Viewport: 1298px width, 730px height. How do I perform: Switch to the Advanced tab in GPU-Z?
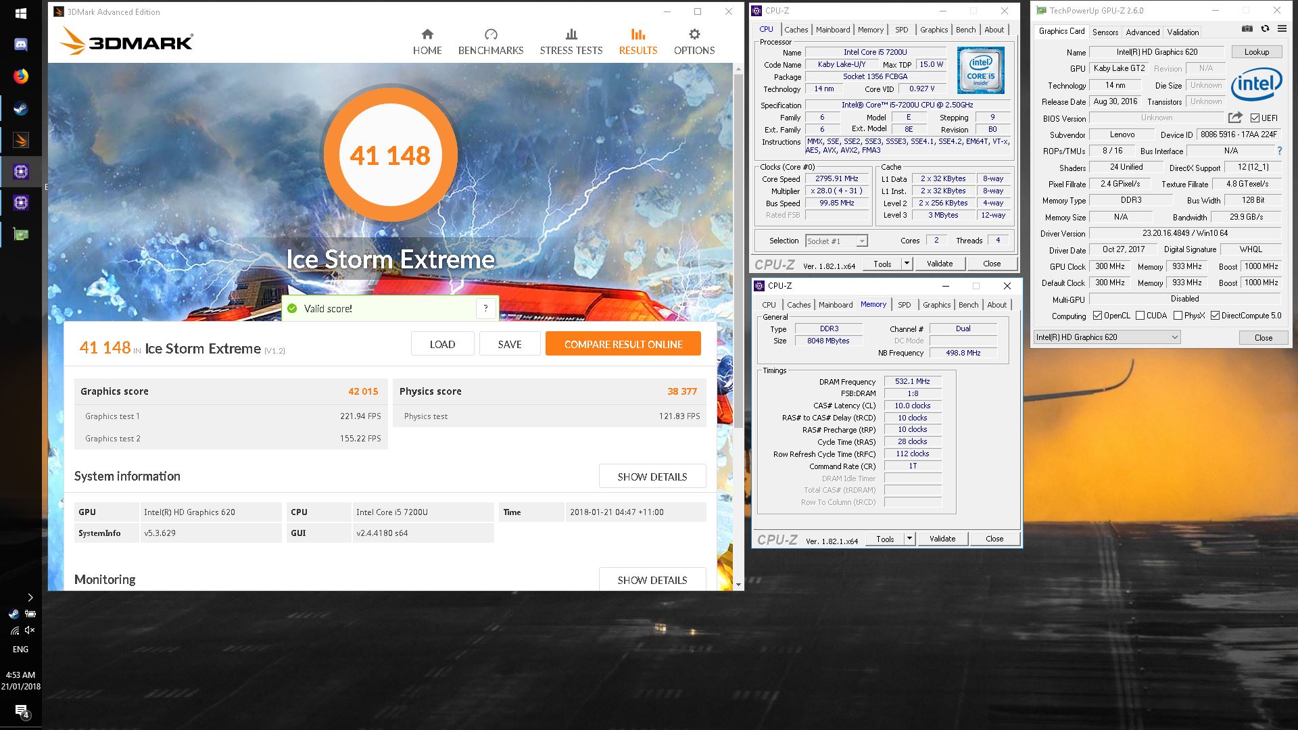(x=1143, y=32)
